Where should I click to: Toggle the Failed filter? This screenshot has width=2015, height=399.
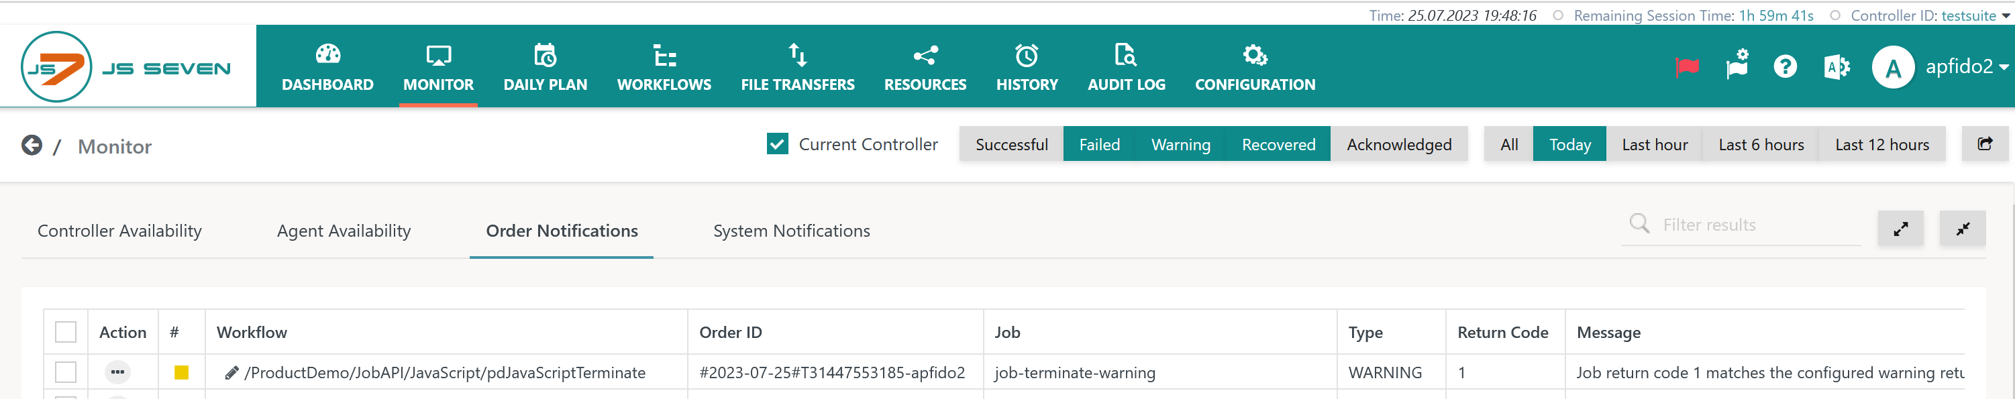point(1100,145)
